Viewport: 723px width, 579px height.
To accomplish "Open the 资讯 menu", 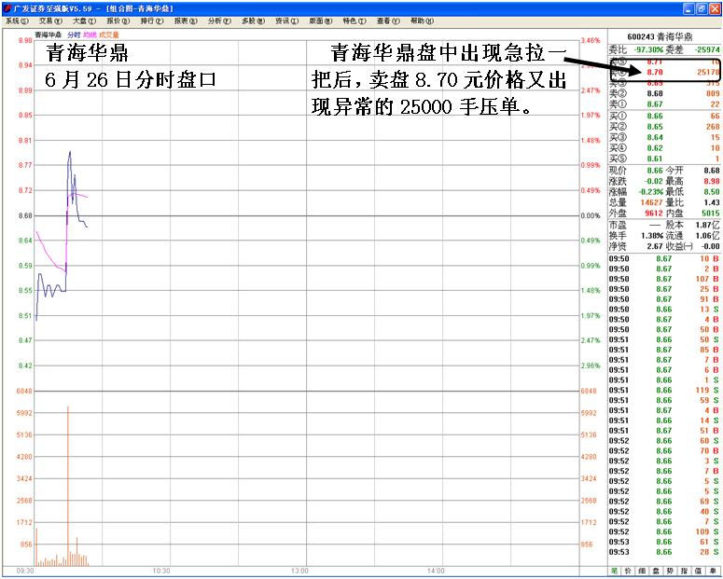I will [286, 21].
